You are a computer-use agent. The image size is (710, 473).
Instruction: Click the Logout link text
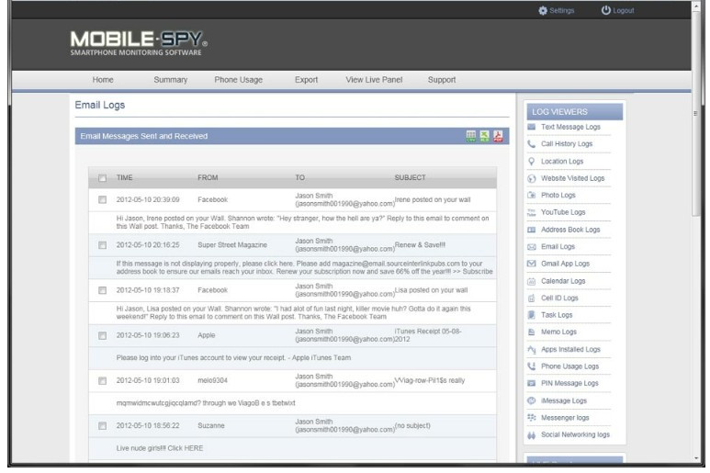coord(623,10)
